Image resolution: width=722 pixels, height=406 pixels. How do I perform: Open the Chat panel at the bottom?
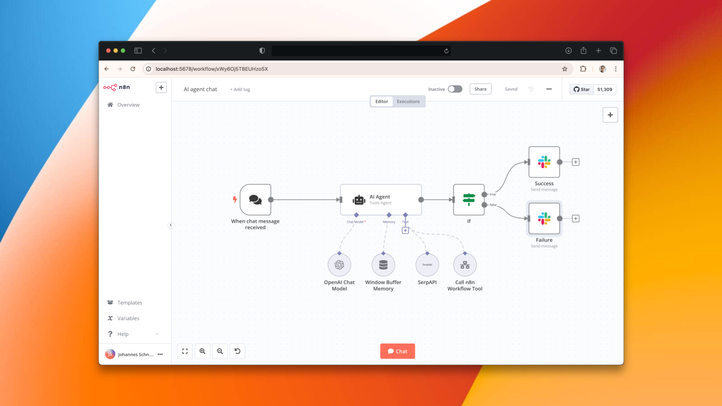397,351
